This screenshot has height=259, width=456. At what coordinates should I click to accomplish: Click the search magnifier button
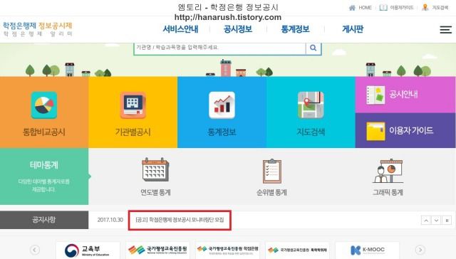point(313,48)
